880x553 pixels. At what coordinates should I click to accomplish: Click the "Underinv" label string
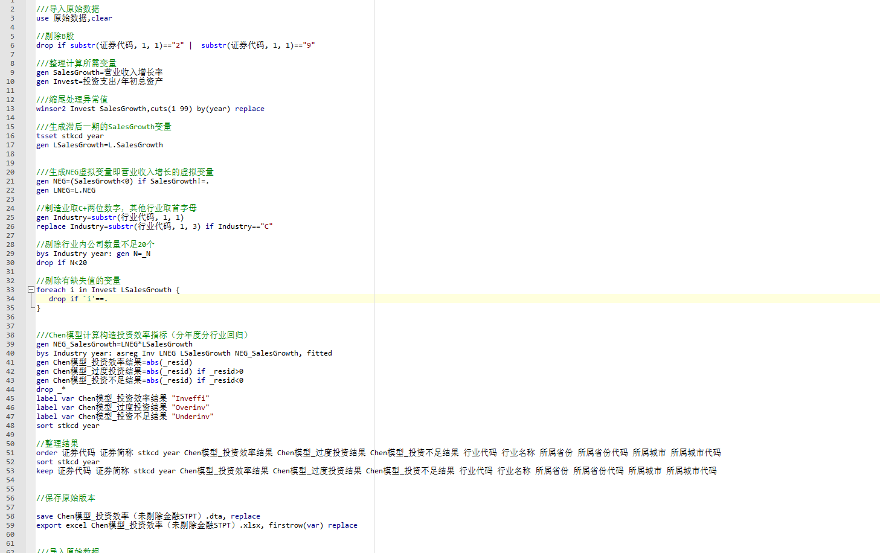(x=193, y=417)
